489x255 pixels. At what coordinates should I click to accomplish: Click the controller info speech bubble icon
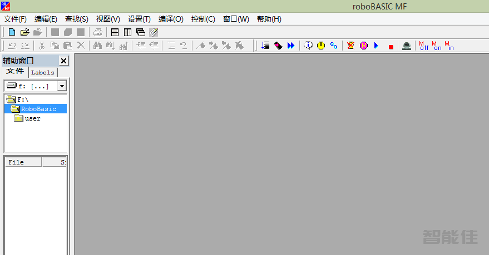pos(308,46)
